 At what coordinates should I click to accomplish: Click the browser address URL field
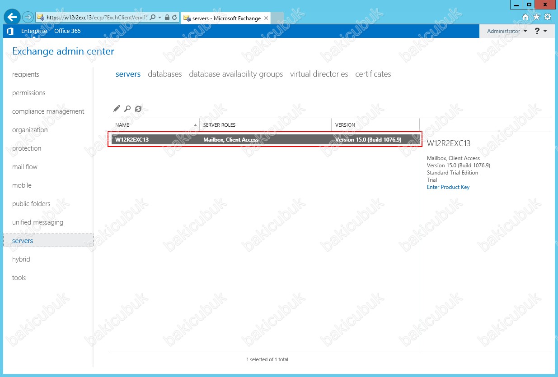click(x=97, y=18)
